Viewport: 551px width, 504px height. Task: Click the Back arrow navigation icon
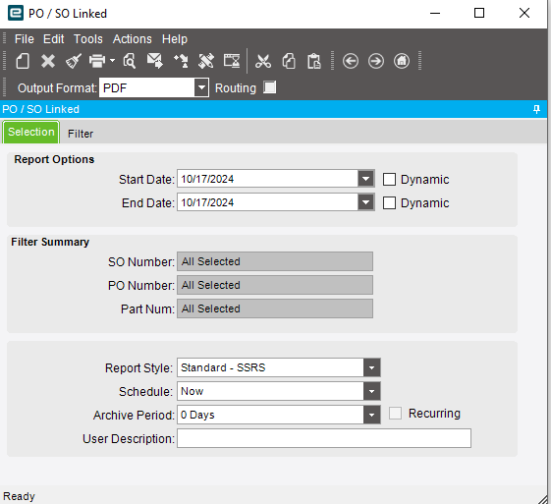351,61
